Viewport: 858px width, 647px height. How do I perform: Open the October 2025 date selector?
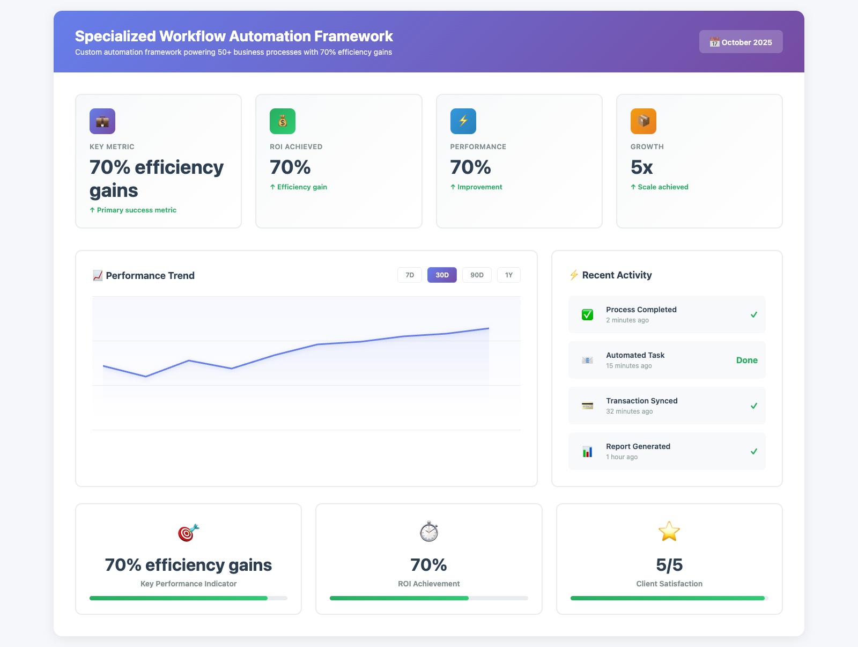pos(741,42)
